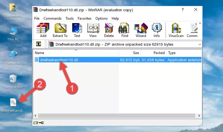
Task: Select the Network desktop icon
Action: (13, 57)
